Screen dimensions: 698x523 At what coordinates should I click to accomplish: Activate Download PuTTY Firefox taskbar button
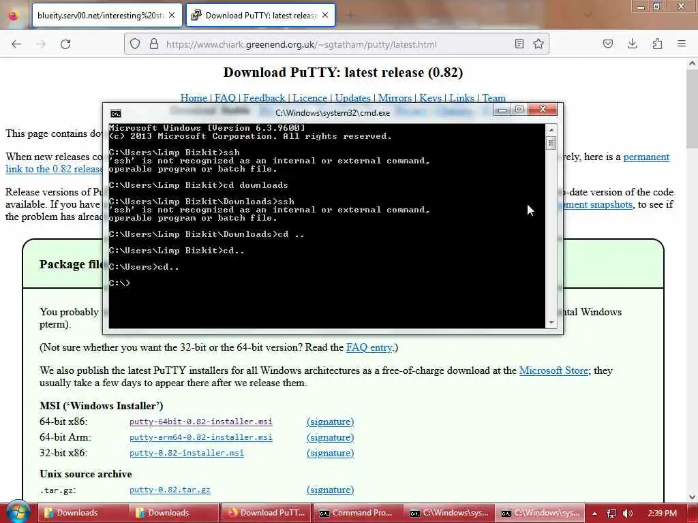266,513
